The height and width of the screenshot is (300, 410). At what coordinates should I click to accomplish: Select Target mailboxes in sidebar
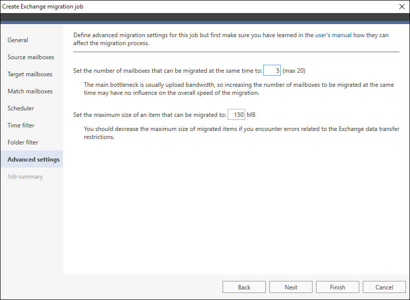pyautogui.click(x=30, y=74)
